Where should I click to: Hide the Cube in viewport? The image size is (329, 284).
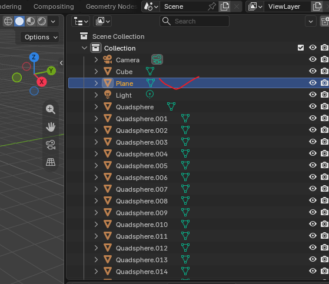pyautogui.click(x=313, y=71)
